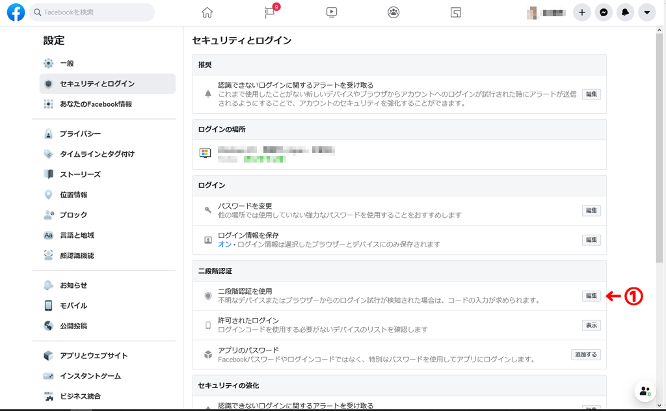Click the box icon beside アプリのパスワード
The width and height of the screenshot is (666, 411).
[x=207, y=354]
